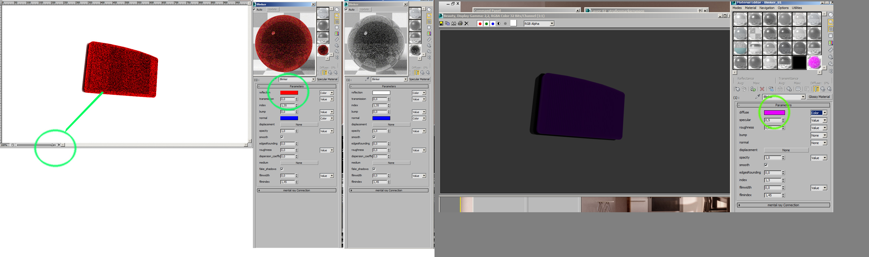The image size is (869, 257).
Task: Click Update button in red Blinker editor
Action: tap(272, 10)
